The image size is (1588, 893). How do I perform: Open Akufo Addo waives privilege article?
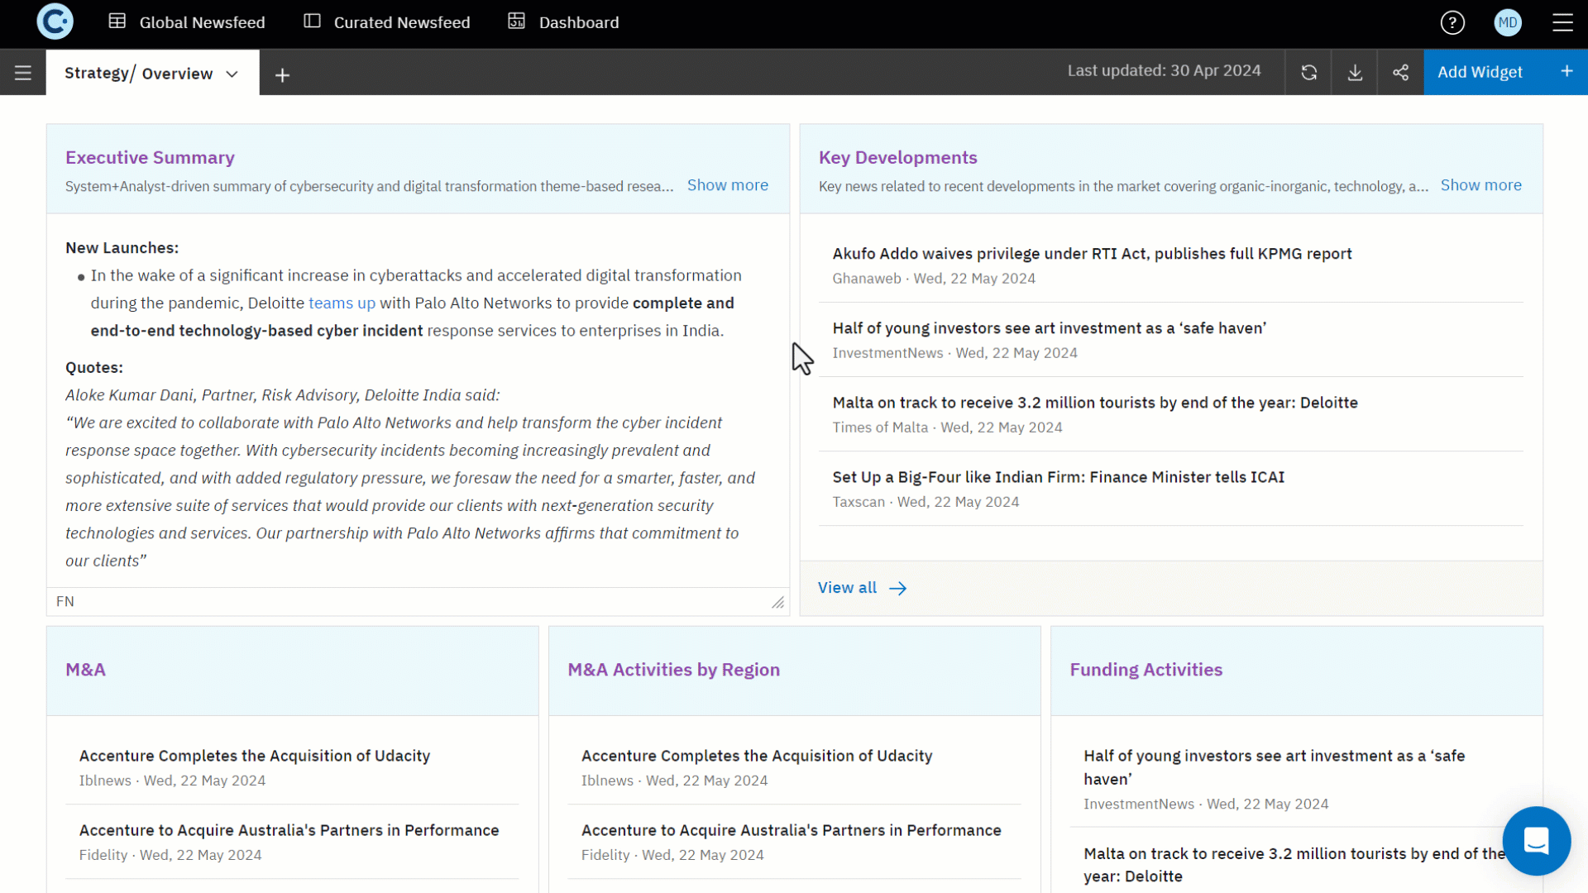pyautogui.click(x=1092, y=254)
